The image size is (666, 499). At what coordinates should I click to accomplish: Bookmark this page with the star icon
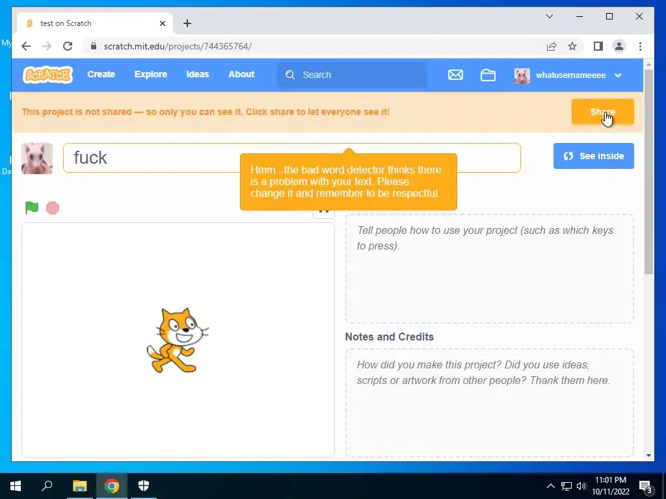[572, 46]
